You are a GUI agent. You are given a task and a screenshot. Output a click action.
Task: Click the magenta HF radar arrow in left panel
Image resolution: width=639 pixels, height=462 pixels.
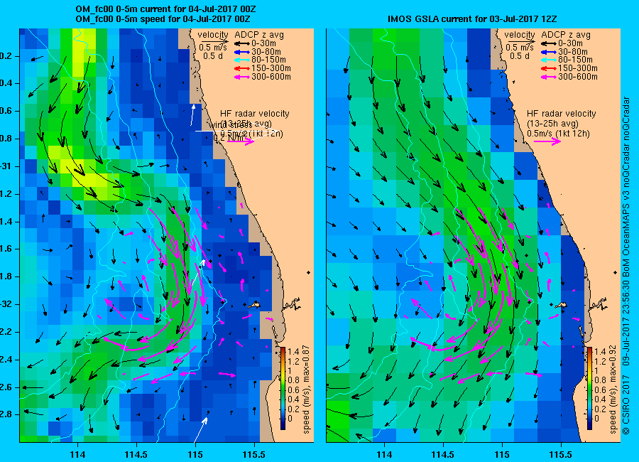241,141
